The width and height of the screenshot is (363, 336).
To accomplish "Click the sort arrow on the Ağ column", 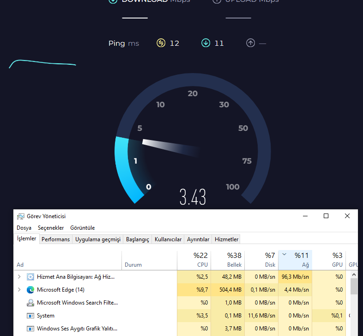I will (x=284, y=255).
